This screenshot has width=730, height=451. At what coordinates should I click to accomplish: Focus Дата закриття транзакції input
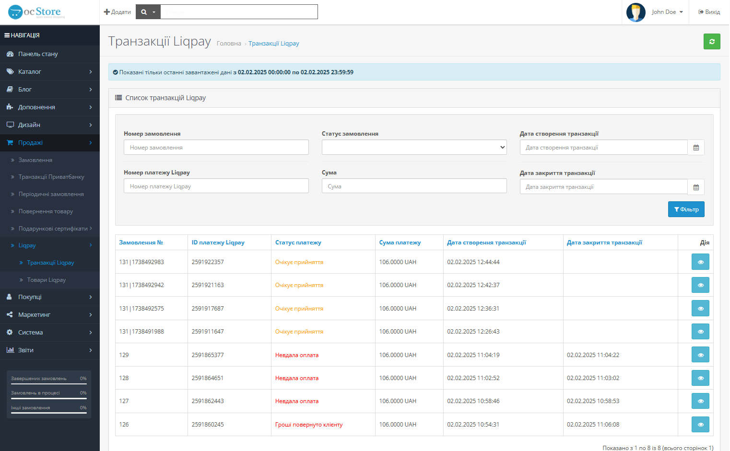pyautogui.click(x=604, y=187)
